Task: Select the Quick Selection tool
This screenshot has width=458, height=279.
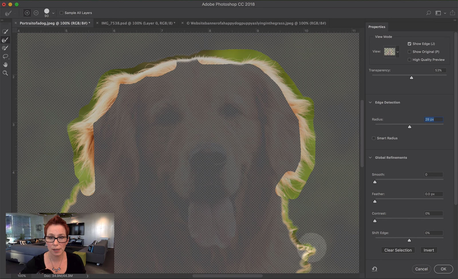Action: coord(5,31)
